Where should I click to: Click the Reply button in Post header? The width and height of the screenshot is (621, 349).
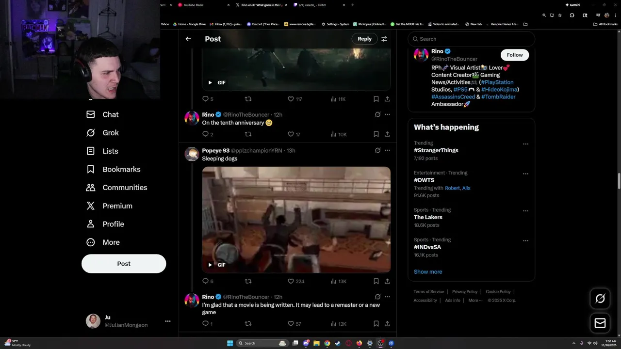[x=364, y=39]
